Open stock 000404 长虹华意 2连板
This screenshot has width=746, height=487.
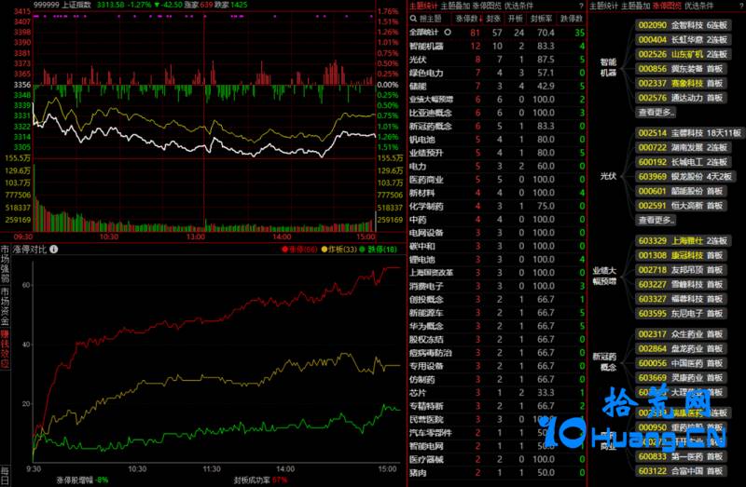coord(683,40)
